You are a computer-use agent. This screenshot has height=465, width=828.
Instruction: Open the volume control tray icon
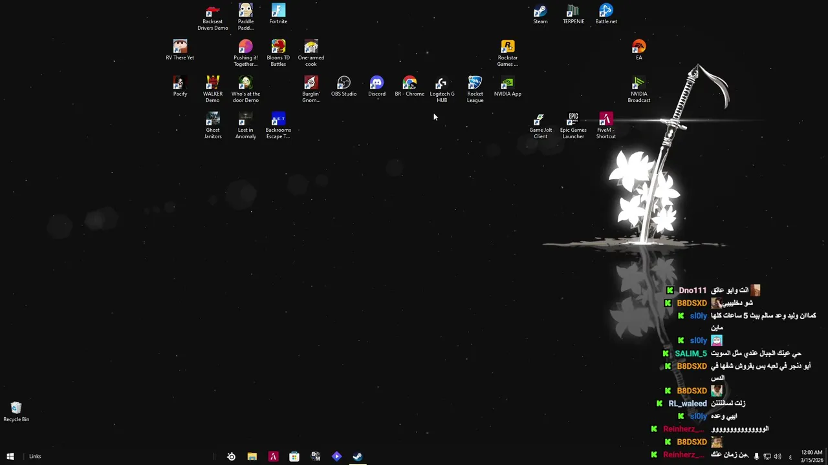778,457
